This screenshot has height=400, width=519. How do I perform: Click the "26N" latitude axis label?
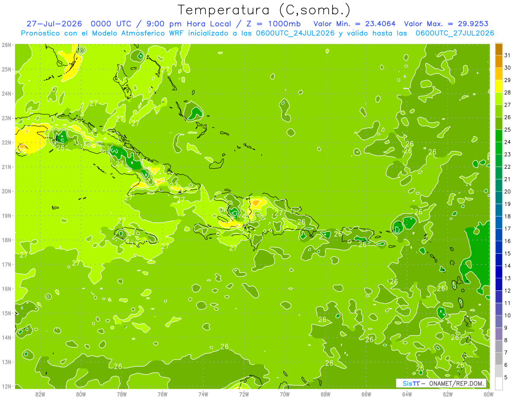[x=6, y=45]
